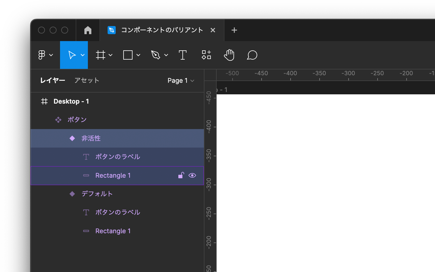The width and height of the screenshot is (435, 272).
Task: Click rectangle icon of Rectangle 1 under デフォルト
Action: pos(86,231)
